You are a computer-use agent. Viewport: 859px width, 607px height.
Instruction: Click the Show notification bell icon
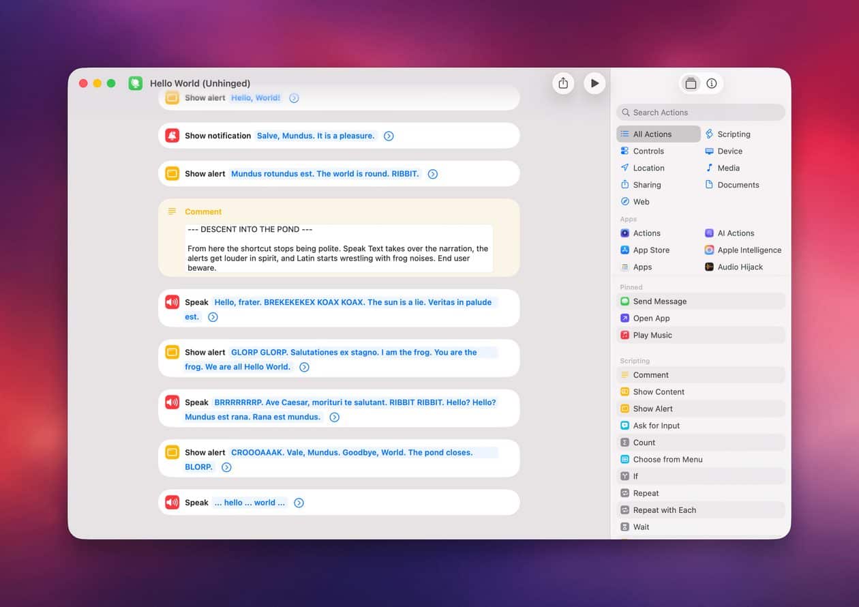pyautogui.click(x=172, y=136)
